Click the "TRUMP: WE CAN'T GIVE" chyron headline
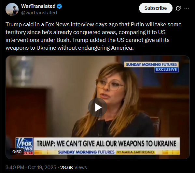The image size is (195, 173). (106, 143)
